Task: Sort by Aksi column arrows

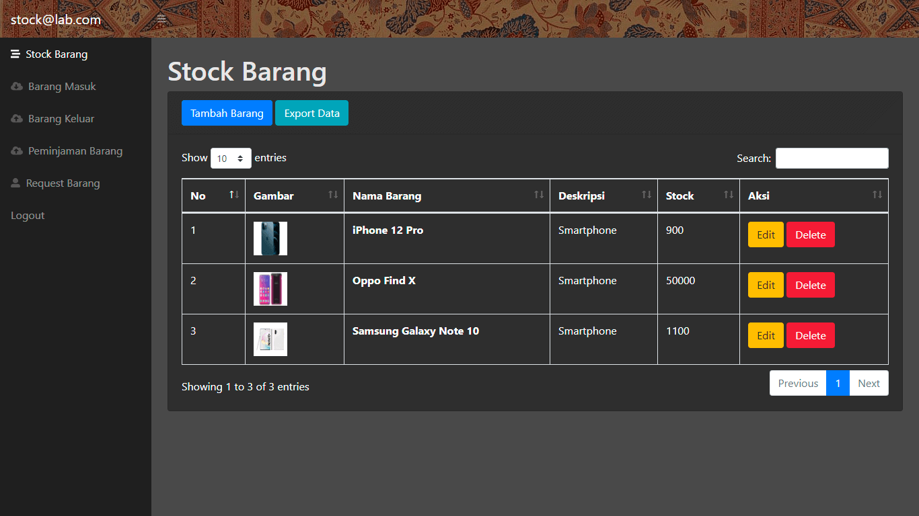Action: (x=877, y=195)
